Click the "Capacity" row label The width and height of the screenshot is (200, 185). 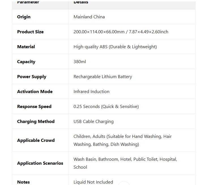coord(26,62)
